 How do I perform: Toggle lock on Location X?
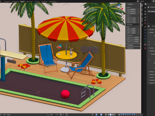coord(138,9)
